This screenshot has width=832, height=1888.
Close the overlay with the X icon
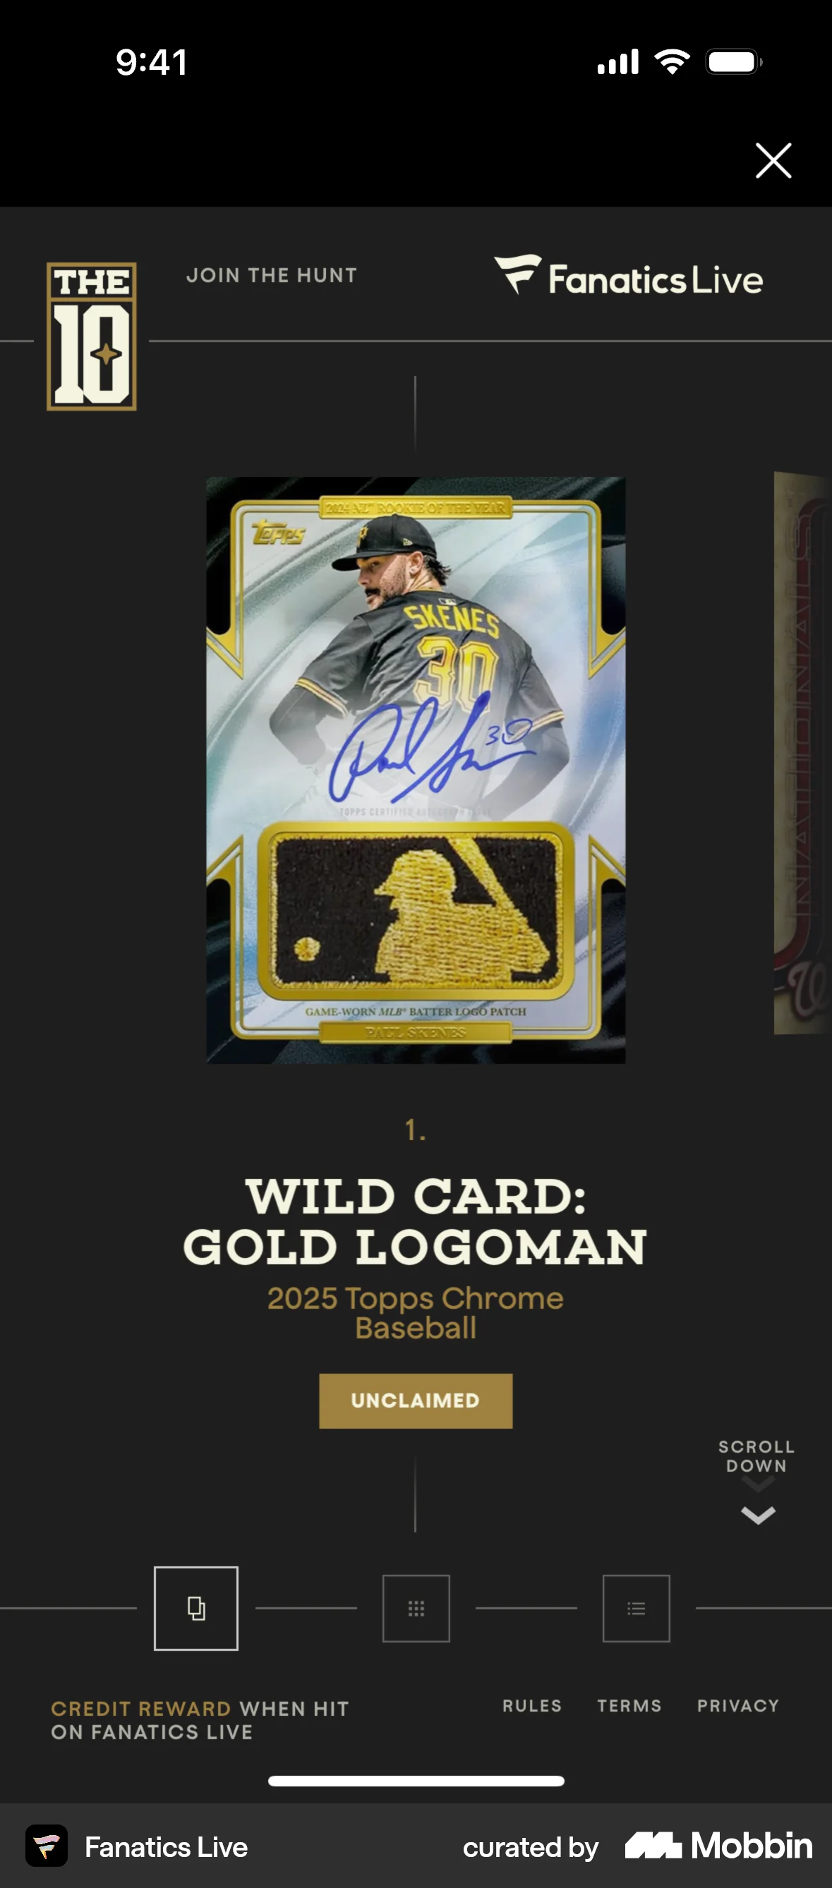click(x=773, y=161)
